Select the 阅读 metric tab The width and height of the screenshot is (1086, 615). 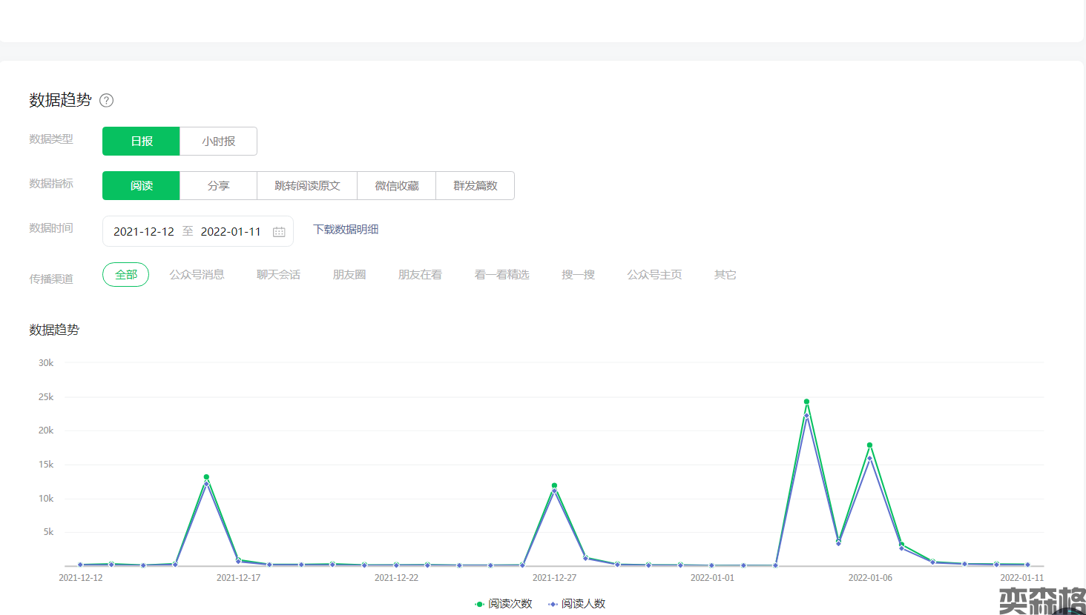pyautogui.click(x=141, y=185)
